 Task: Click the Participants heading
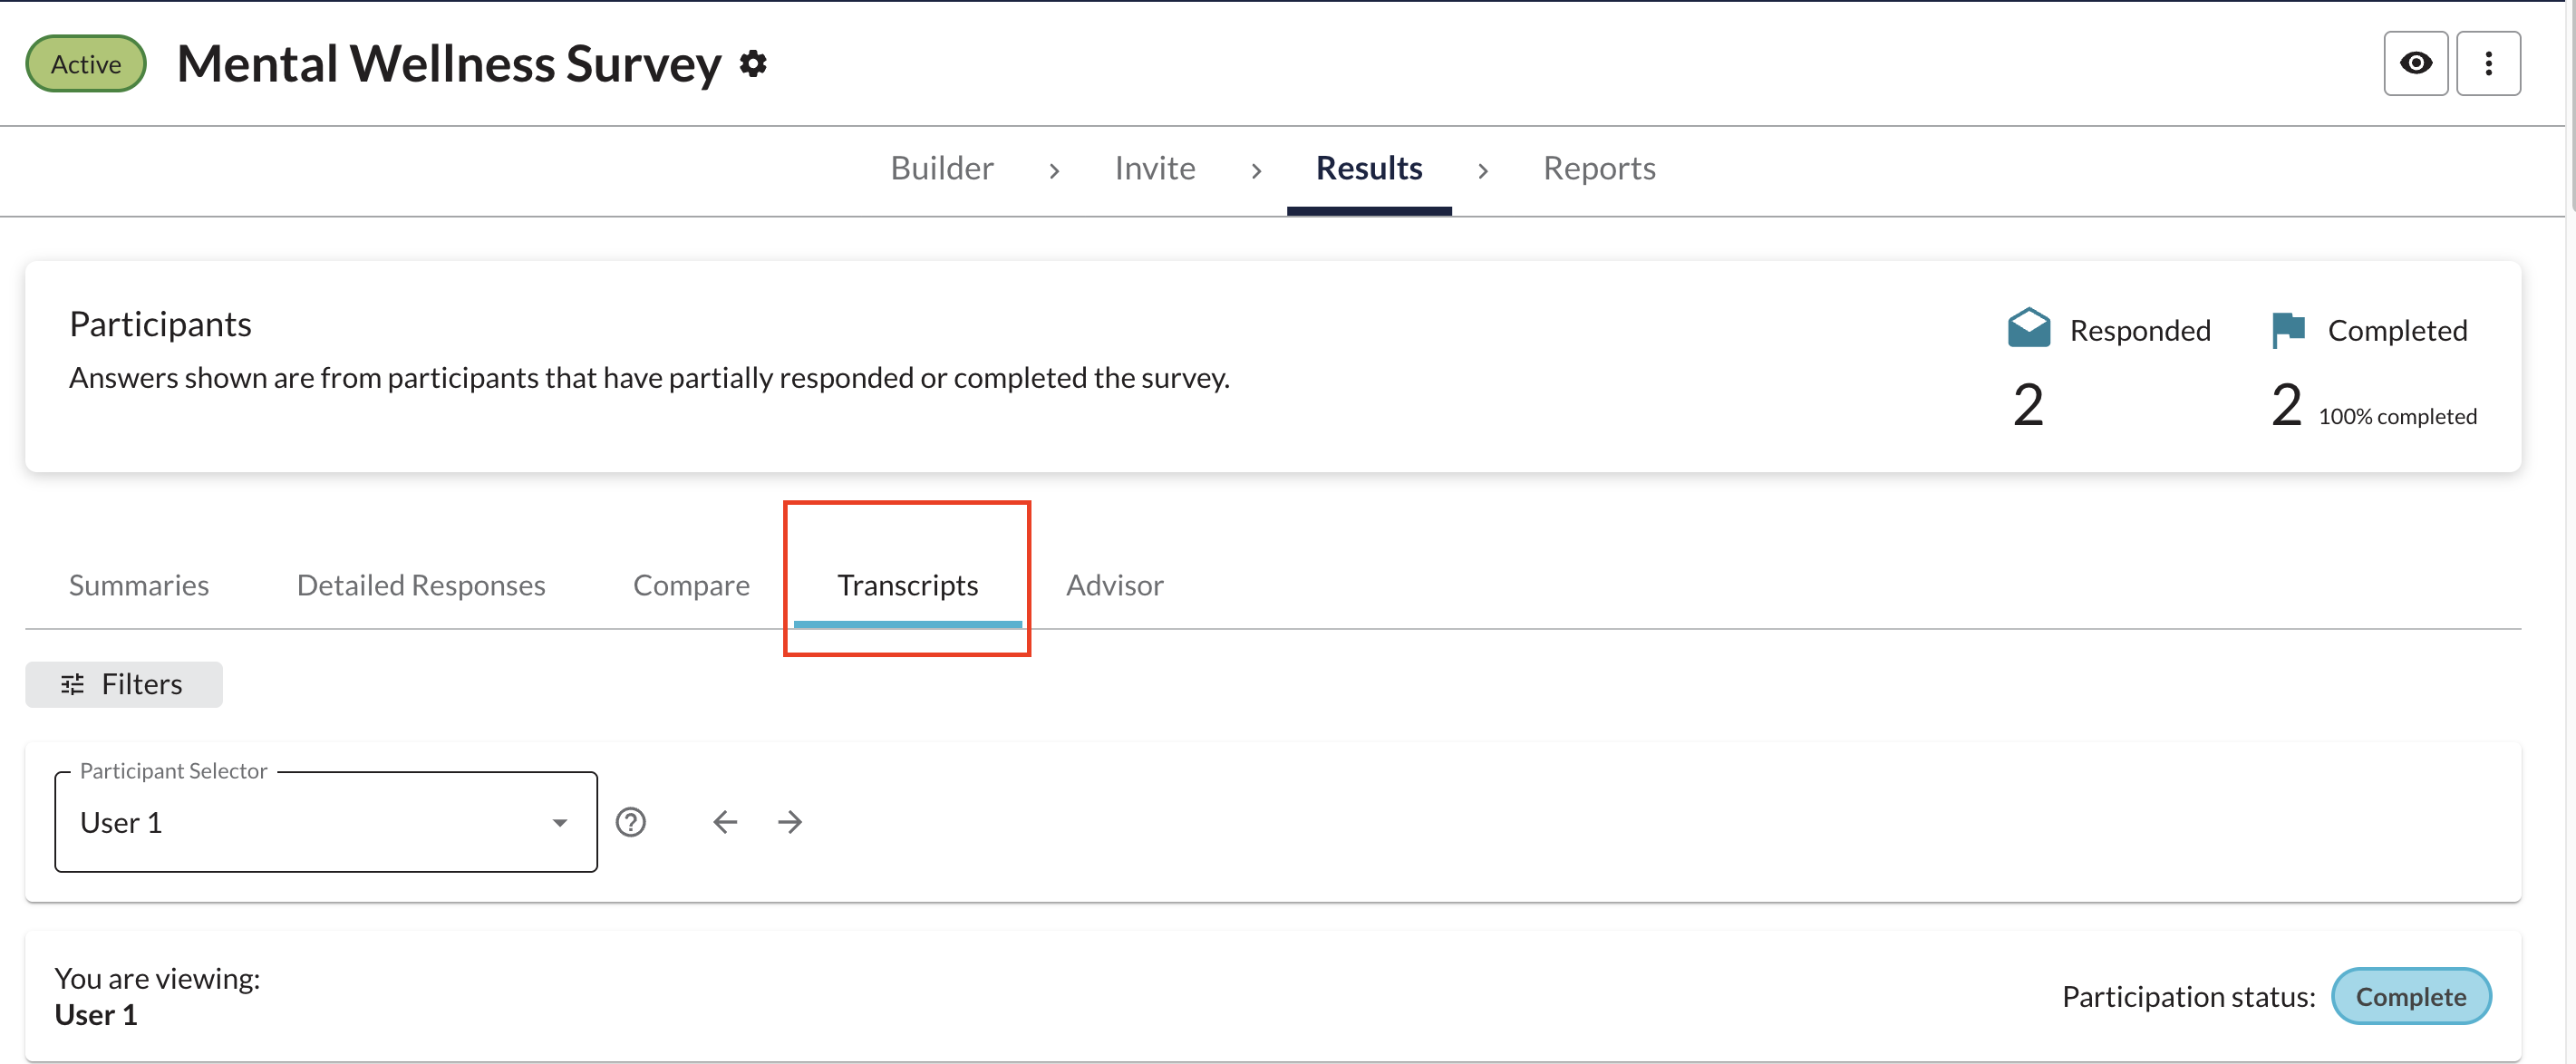click(x=160, y=324)
